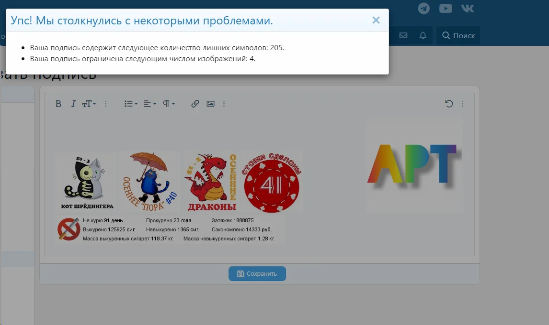Save the signature with Сохранить button

tap(257, 273)
